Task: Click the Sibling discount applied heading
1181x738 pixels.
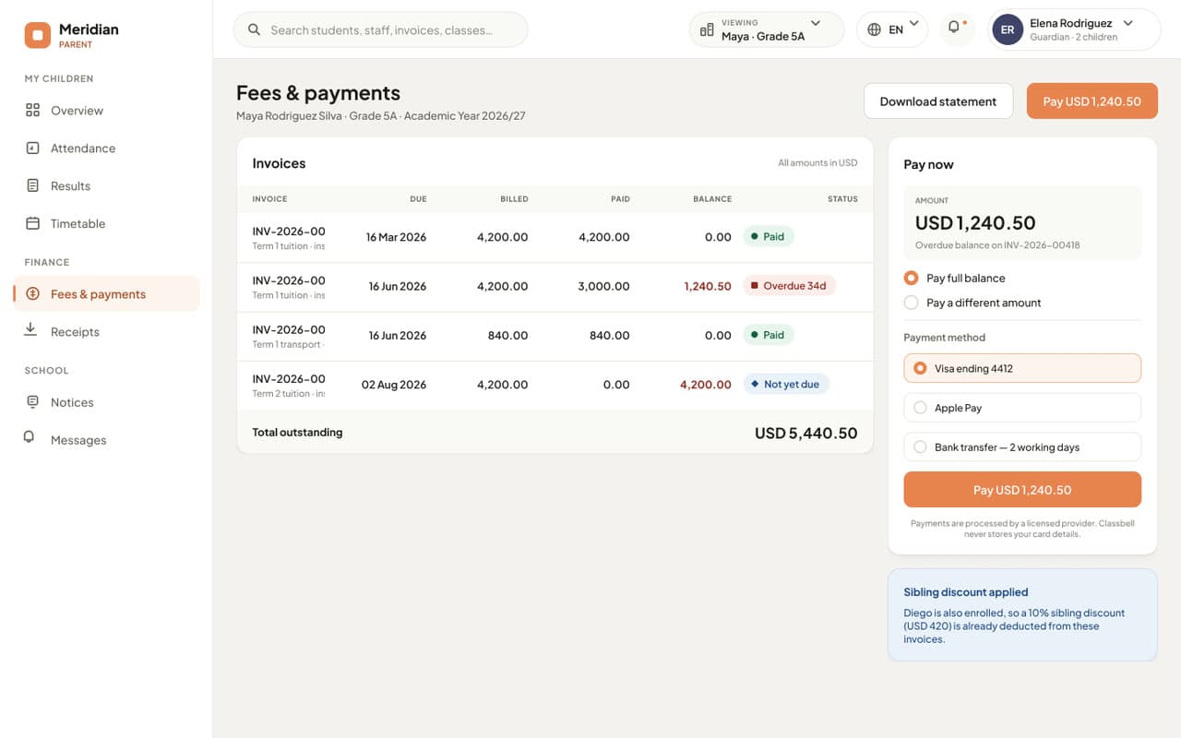Action: [x=965, y=592]
